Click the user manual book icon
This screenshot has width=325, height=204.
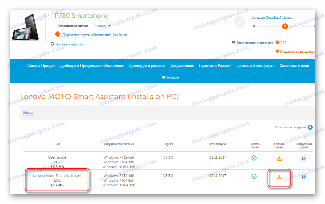[x=277, y=51]
